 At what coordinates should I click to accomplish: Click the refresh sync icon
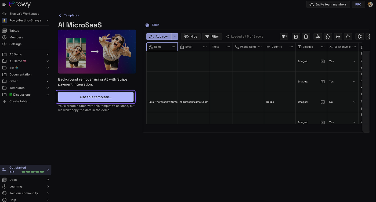[x=348, y=37]
